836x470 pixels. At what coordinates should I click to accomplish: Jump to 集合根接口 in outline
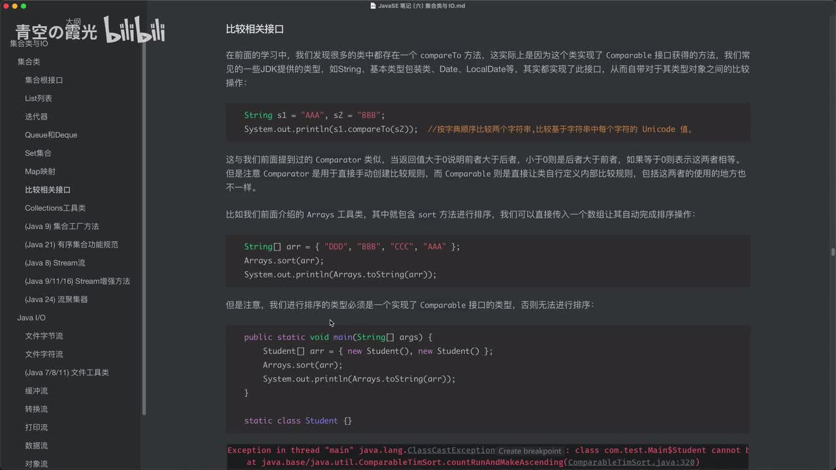(44, 80)
